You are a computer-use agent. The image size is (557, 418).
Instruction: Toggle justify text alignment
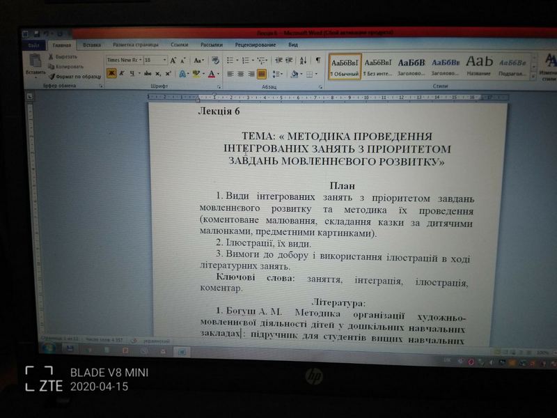pyautogui.click(x=262, y=74)
